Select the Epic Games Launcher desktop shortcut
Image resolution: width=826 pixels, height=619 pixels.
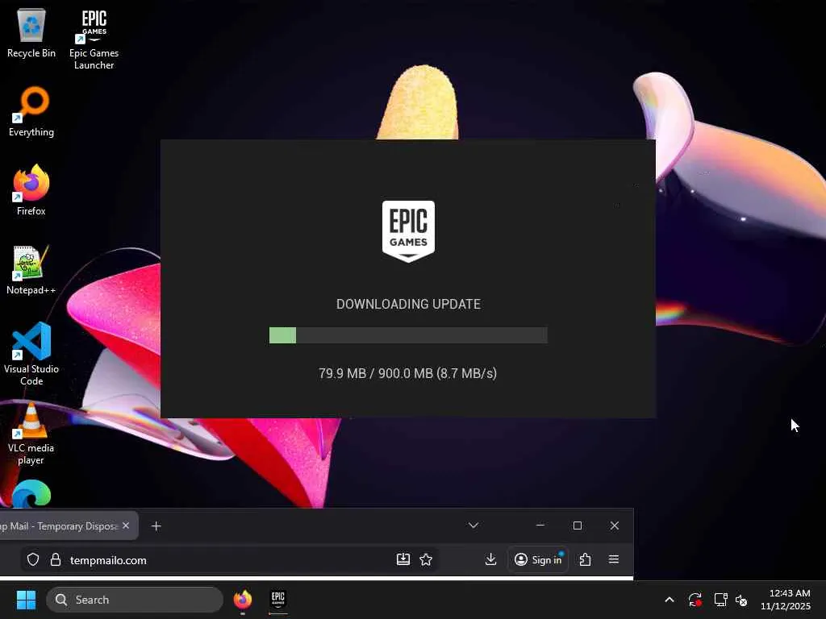[94, 39]
